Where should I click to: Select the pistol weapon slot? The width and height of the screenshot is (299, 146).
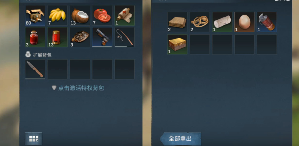point(102,37)
